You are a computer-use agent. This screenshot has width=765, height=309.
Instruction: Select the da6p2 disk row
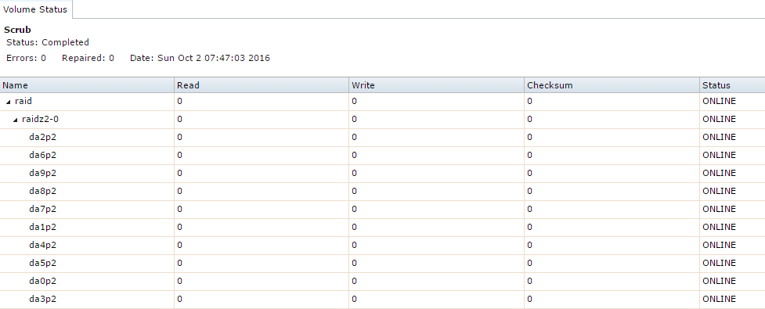point(382,155)
